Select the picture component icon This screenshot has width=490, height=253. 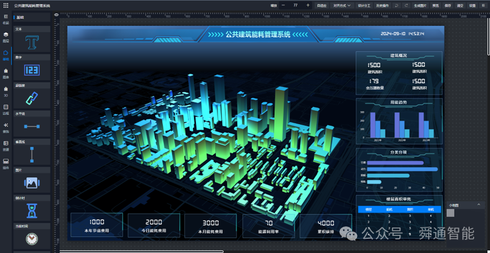click(32, 183)
